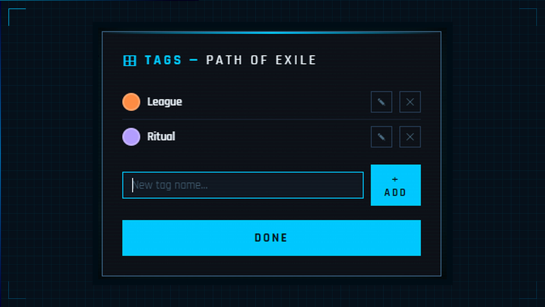Click the dash between TAGS and game title
545x307 pixels.
tap(194, 60)
